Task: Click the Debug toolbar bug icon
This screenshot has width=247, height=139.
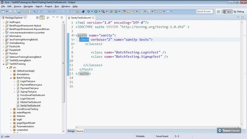Action: [x=89, y=12]
